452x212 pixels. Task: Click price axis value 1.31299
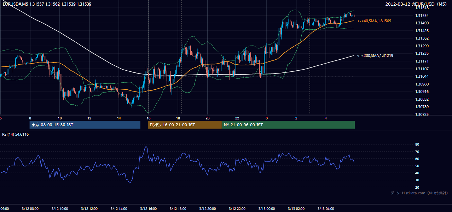(422, 46)
